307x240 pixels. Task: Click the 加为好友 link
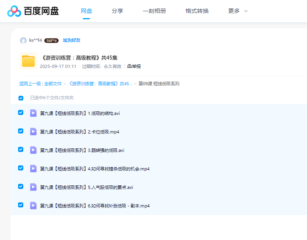point(72,40)
